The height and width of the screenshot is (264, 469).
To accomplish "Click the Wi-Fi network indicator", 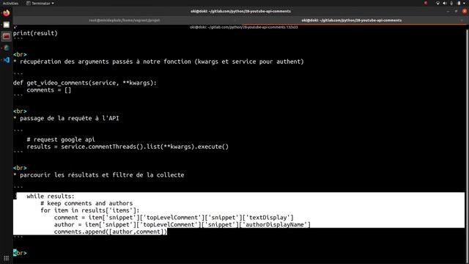I will 437,3.
